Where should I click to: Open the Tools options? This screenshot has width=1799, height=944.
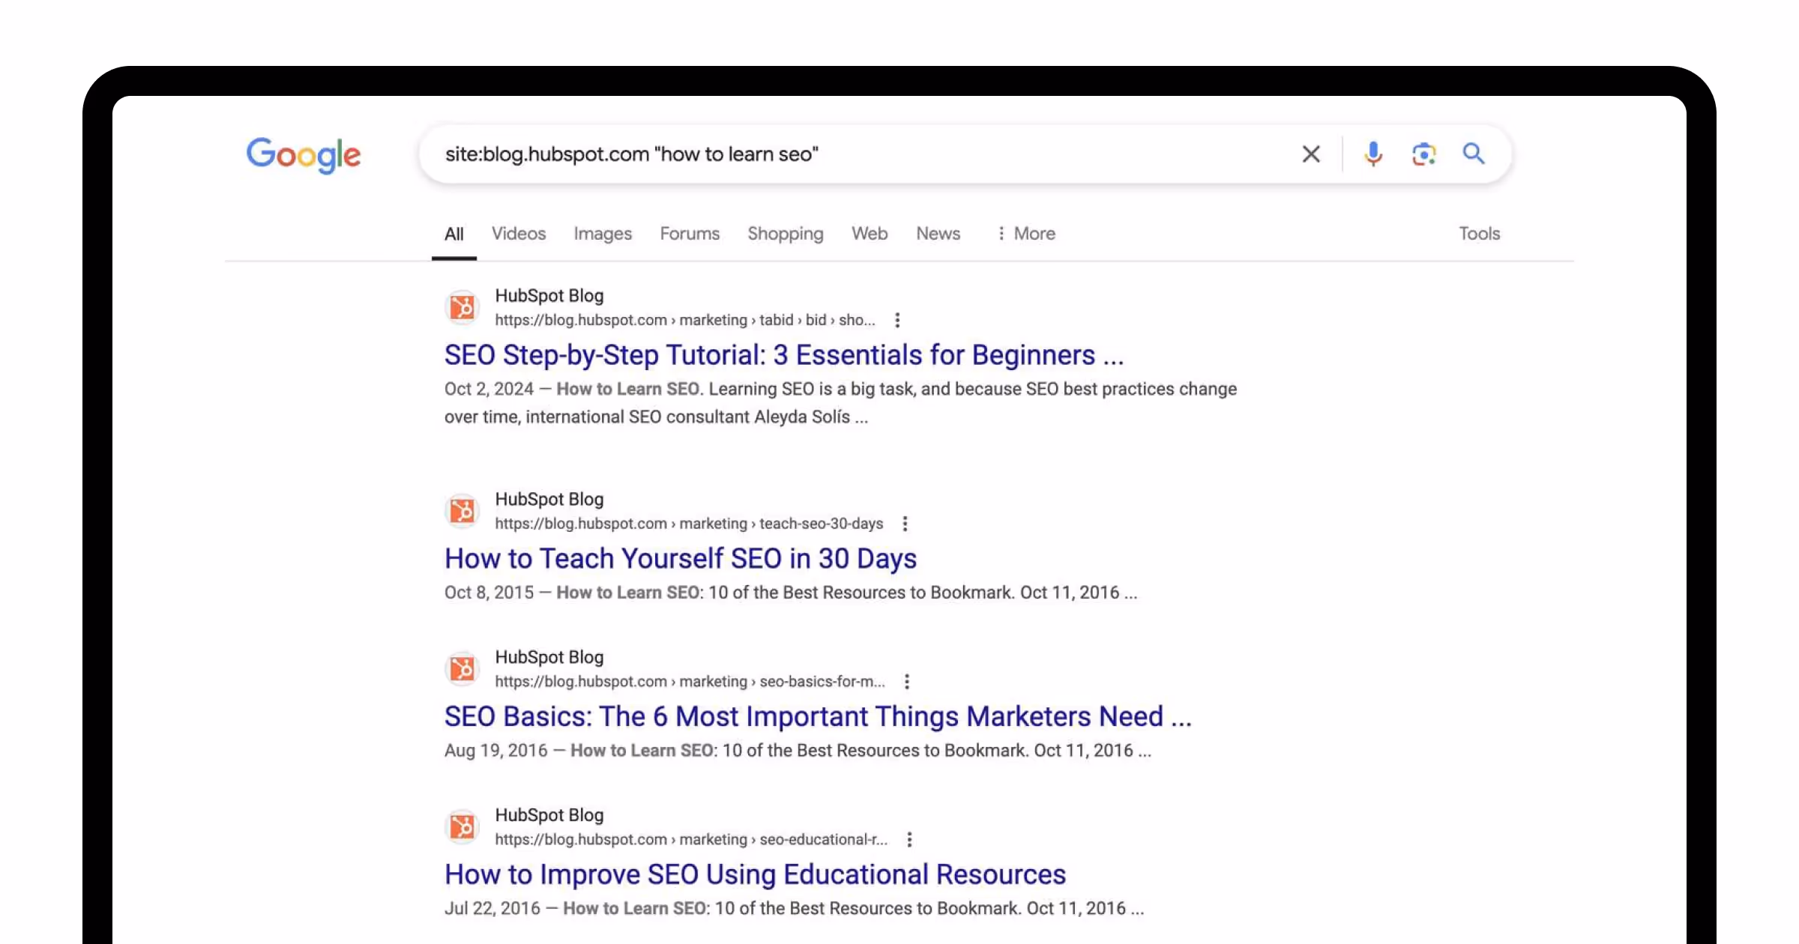click(1479, 234)
